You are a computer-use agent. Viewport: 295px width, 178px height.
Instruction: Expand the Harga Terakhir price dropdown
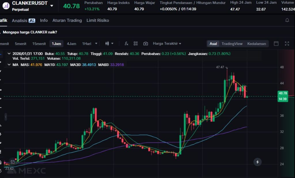(167, 44)
